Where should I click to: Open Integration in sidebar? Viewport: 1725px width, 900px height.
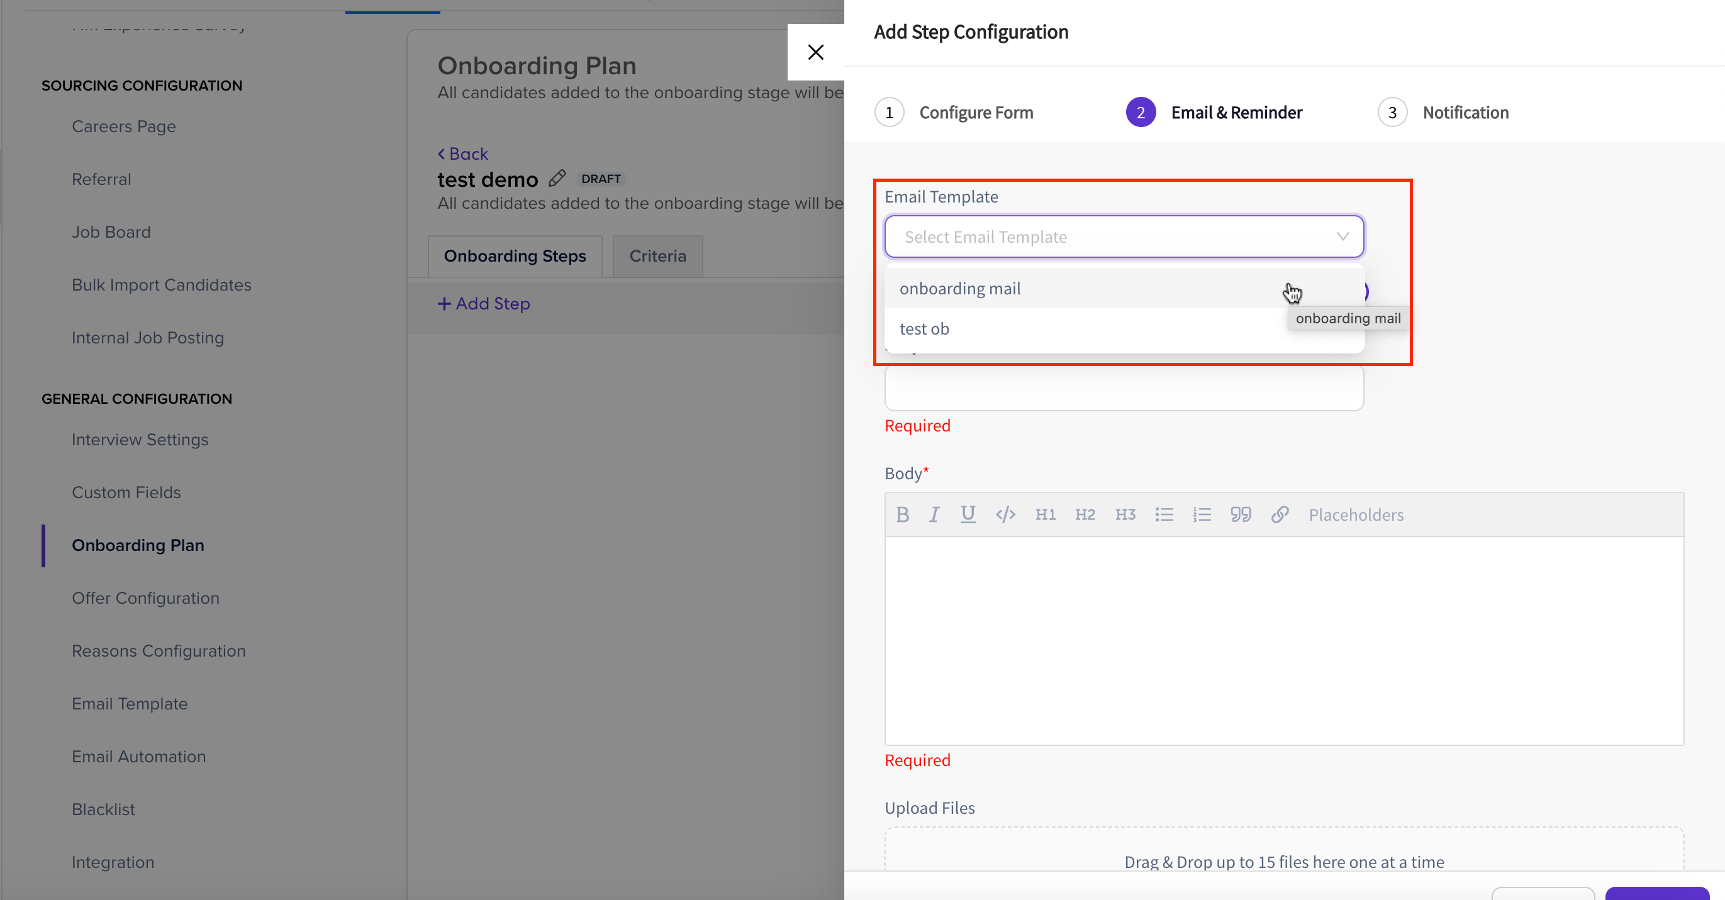tap(113, 862)
